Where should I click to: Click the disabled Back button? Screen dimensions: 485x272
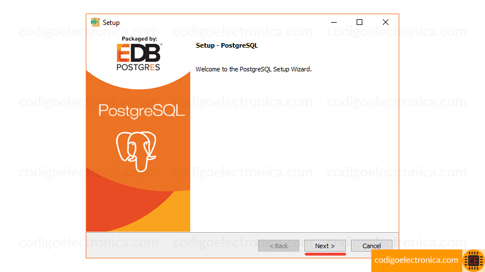click(x=278, y=246)
